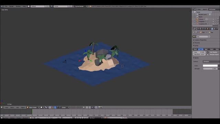This screenshot has height=124, width=220.
Task: Open the Object Constraints properties tab
Action: (x=210, y=29)
